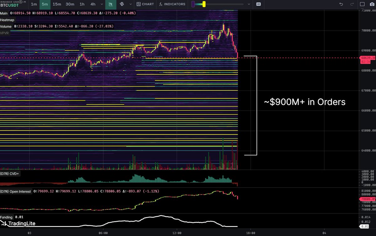Open the timeframe dropdown after 4h
Viewport: 376px width, 236px height.
[x=101, y=4]
